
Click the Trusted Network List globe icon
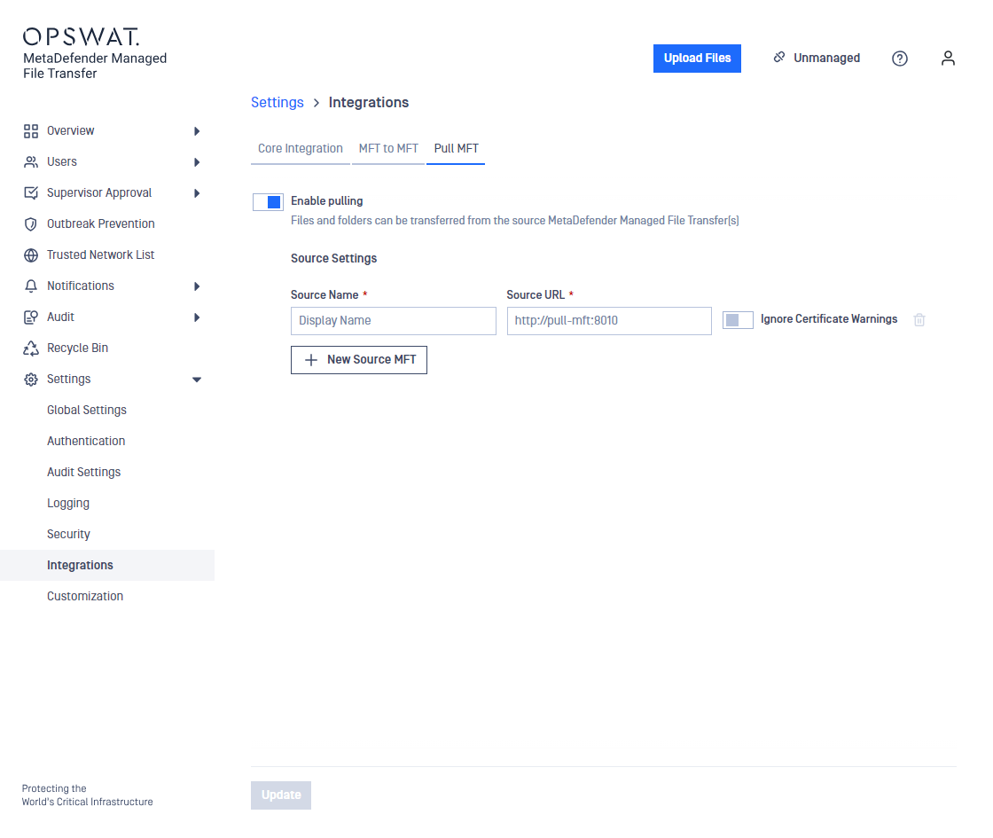click(x=31, y=255)
